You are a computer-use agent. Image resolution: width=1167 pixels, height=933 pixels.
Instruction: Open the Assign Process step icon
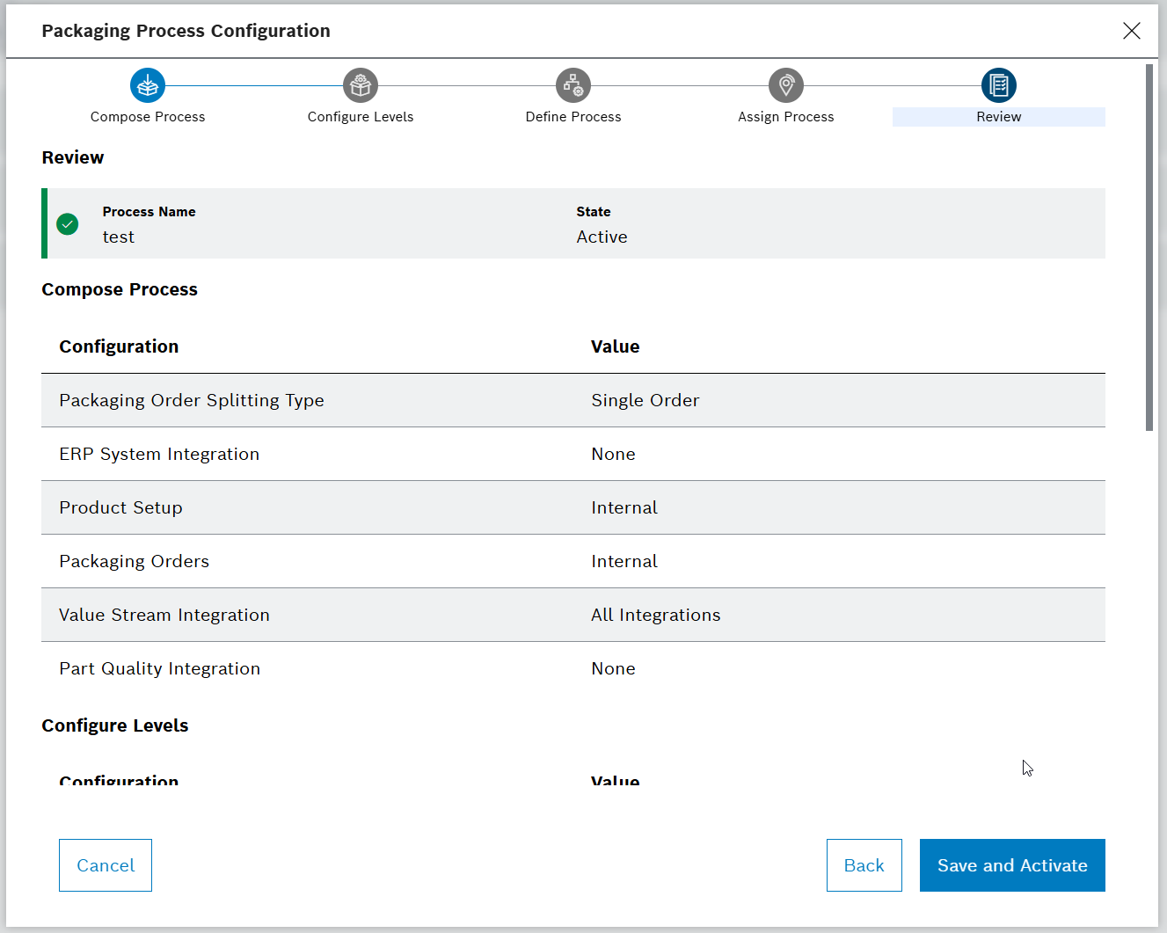[786, 85]
